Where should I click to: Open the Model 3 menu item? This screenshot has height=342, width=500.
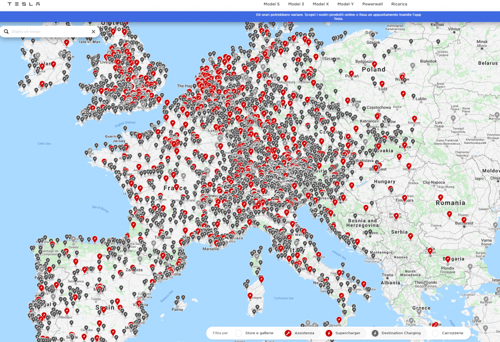tap(296, 4)
